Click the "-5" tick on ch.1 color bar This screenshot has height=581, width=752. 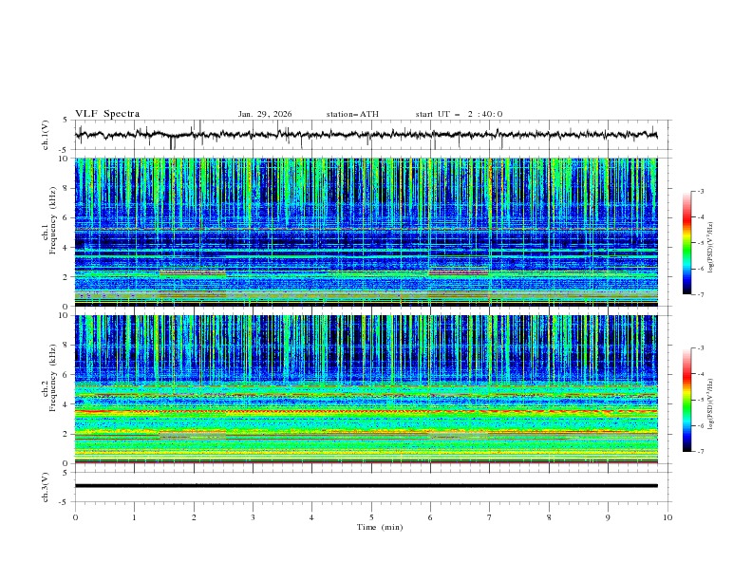pos(700,243)
